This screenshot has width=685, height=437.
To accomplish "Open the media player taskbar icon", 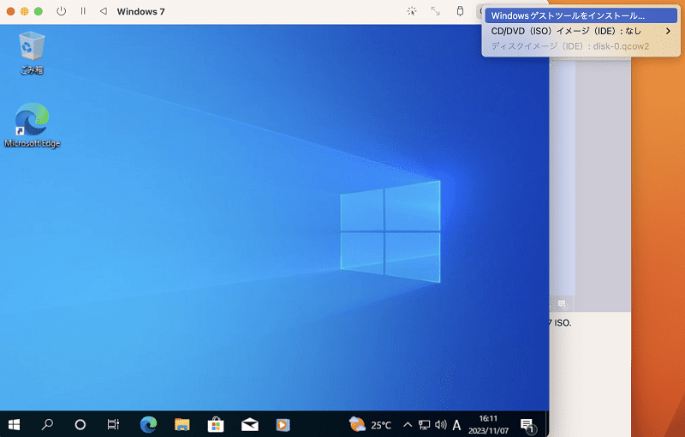I will [x=283, y=425].
